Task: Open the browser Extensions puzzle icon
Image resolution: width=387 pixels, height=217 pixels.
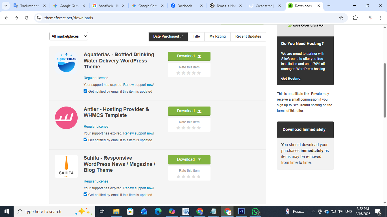Action: click(x=355, y=18)
